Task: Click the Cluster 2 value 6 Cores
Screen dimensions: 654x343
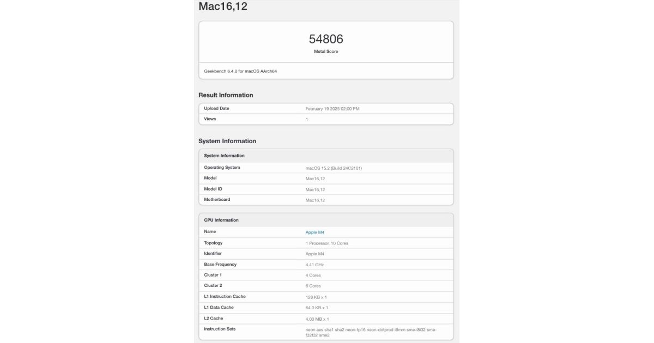Action: pyautogui.click(x=313, y=286)
